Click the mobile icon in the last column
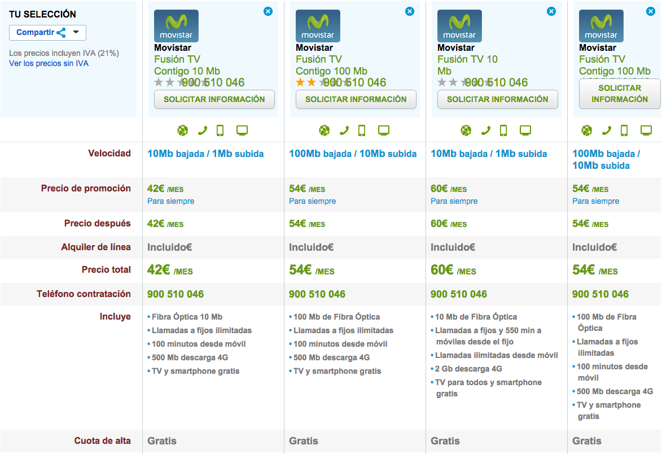Screen dimensions: 662x454 coord(624,131)
